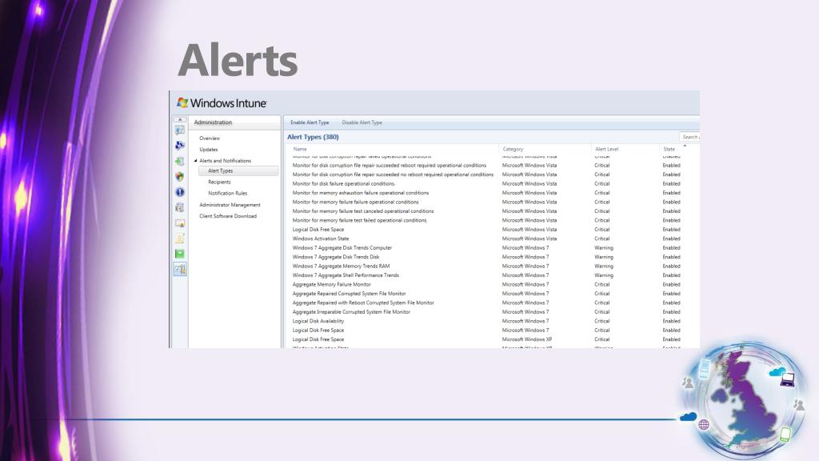This screenshot has width=819, height=461.
Task: Click Windows 7 category of Shell Performance Trends
Action: (525, 275)
